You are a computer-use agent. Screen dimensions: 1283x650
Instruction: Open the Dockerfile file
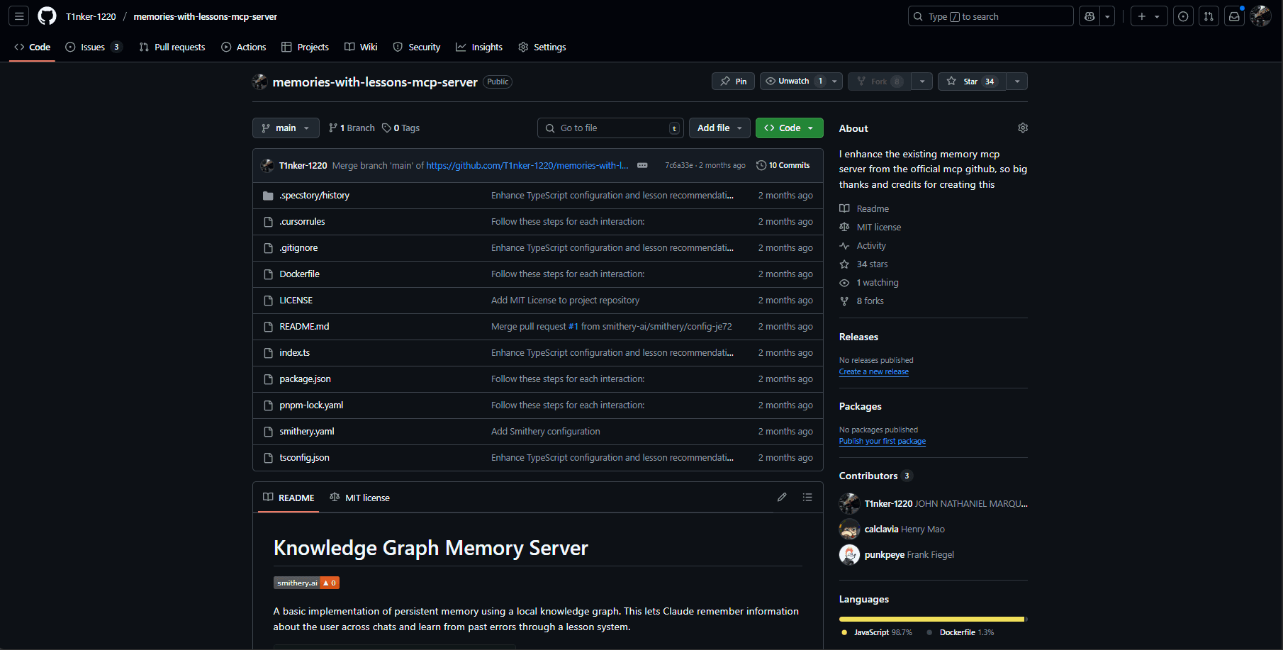pyautogui.click(x=299, y=274)
